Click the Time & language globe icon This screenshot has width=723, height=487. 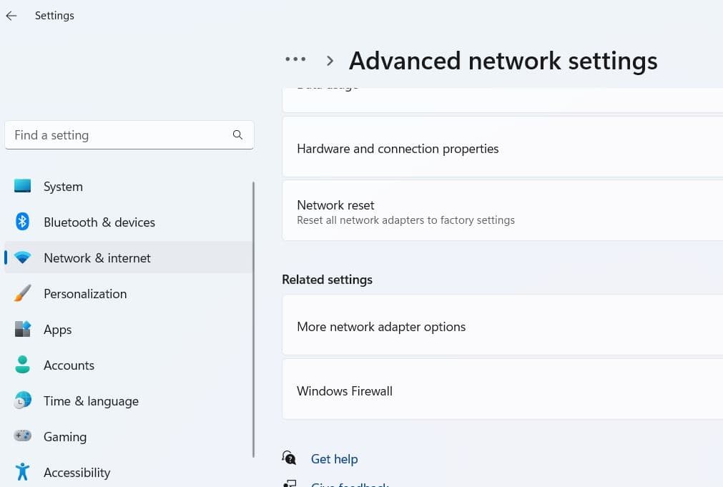click(x=23, y=400)
